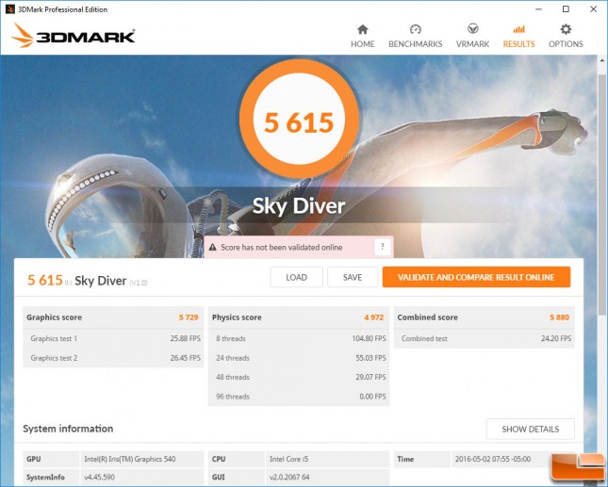Minimize the 3DMark window

coord(538,9)
